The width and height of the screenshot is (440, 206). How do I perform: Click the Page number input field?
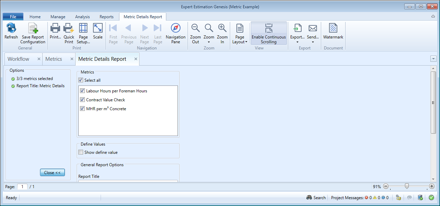22,187
